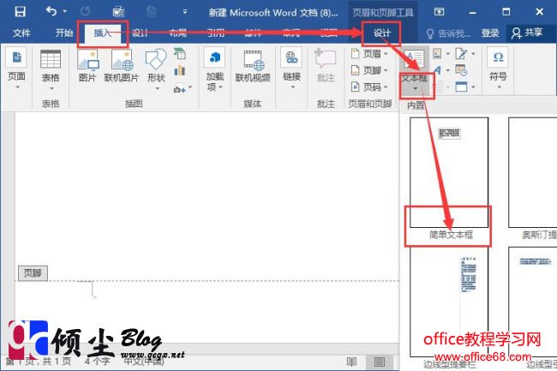Open the 引用 References tab
This screenshot has width=557, height=371.
point(216,33)
